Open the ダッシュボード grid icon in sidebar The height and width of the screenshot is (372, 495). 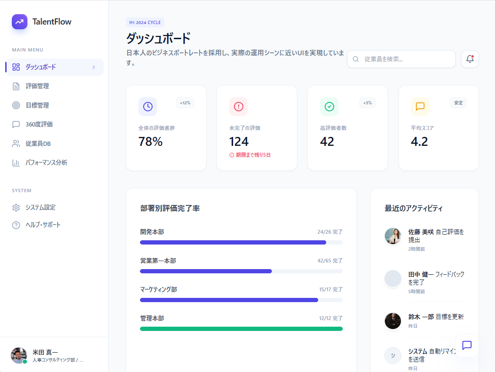point(17,67)
